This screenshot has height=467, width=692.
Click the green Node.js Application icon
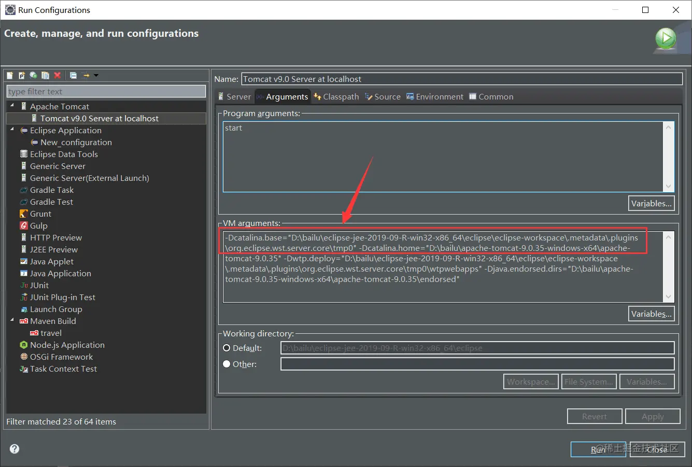click(x=24, y=345)
